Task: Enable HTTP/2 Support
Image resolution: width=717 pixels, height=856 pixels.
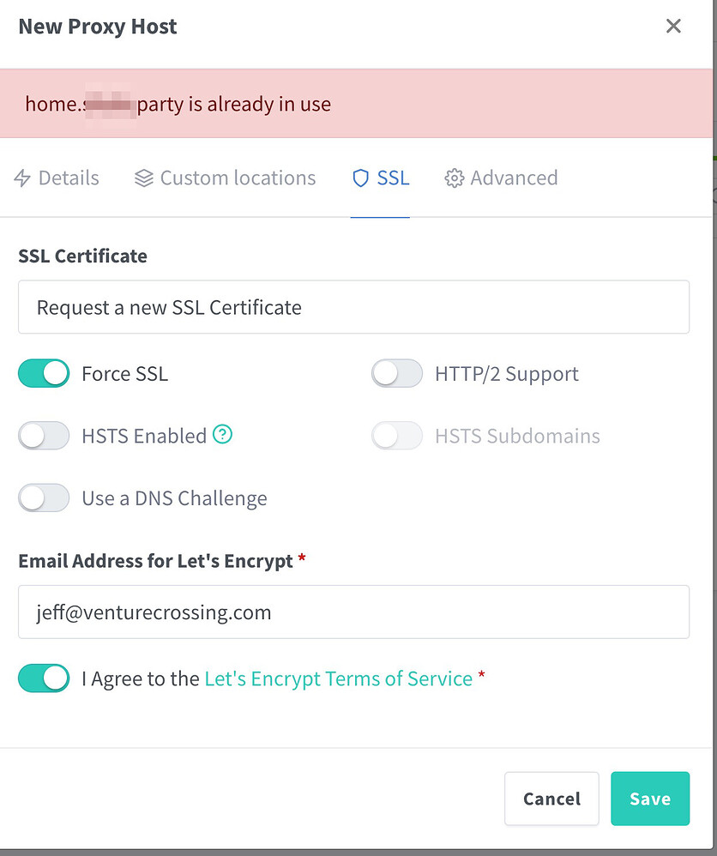Action: tap(397, 373)
